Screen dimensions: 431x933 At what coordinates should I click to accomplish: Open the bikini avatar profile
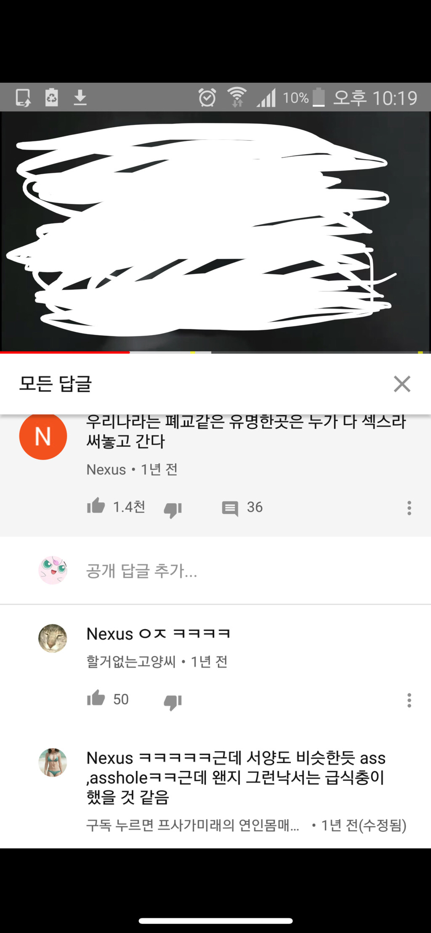[53, 762]
